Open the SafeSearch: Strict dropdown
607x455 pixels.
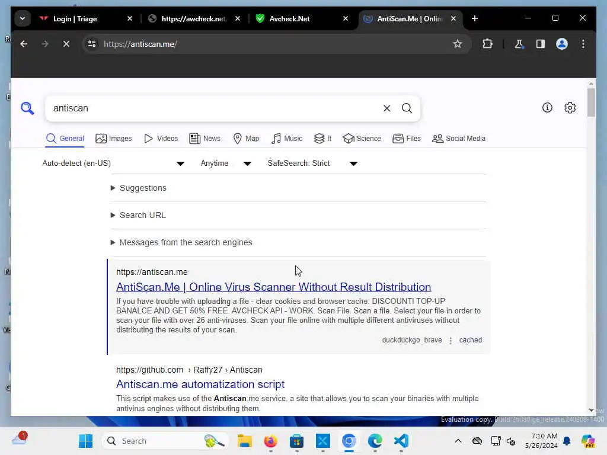pyautogui.click(x=312, y=164)
